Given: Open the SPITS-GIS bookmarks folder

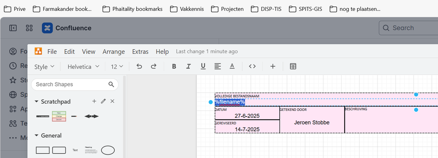Looking at the screenshot, I should 305,9.
